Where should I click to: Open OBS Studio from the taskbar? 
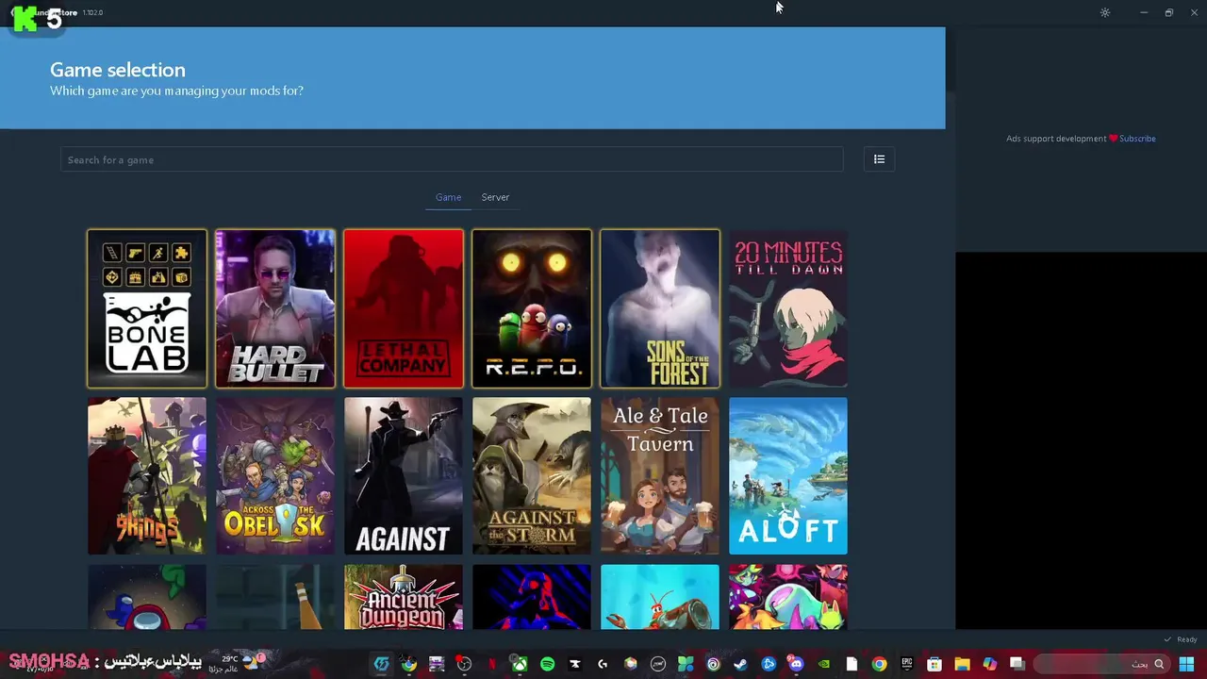coord(464,664)
